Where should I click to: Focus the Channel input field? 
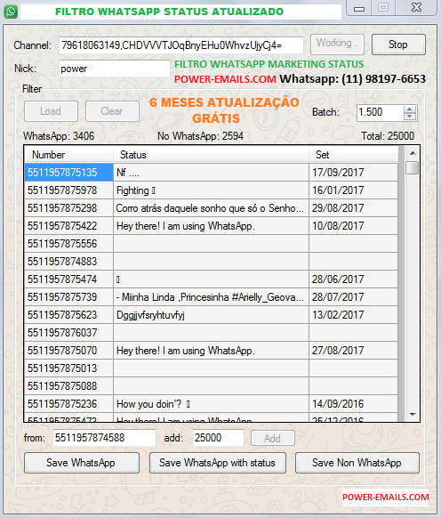click(180, 45)
